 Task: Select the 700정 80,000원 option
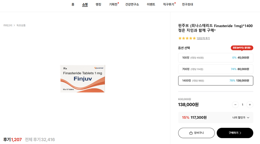216,69
